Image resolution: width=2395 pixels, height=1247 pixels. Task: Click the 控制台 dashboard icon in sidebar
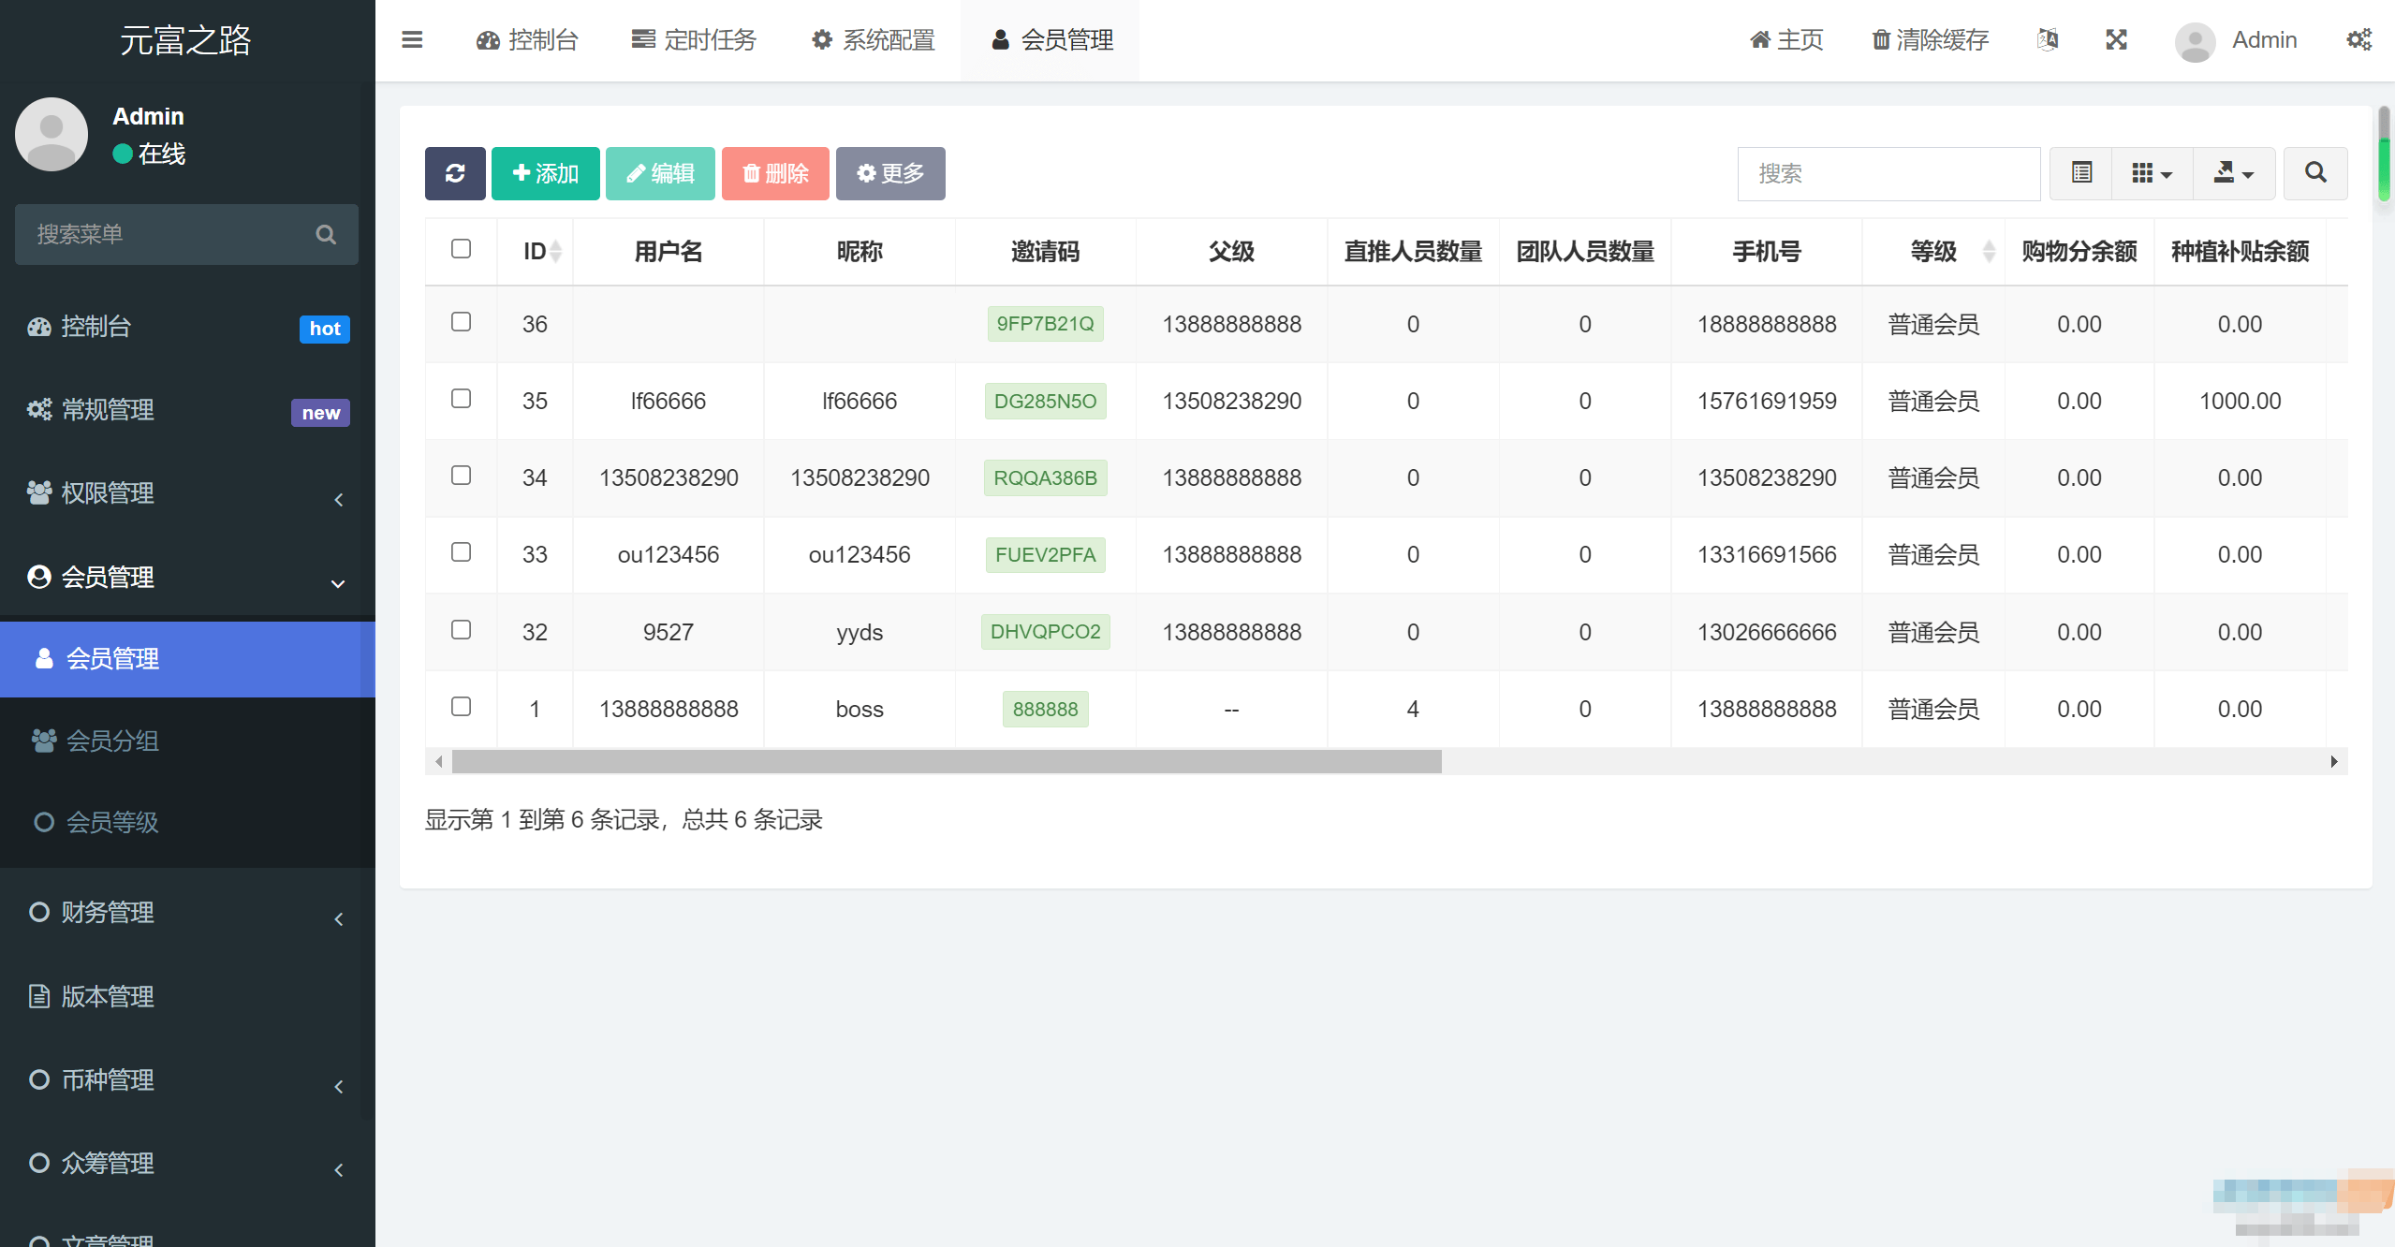click(x=39, y=327)
